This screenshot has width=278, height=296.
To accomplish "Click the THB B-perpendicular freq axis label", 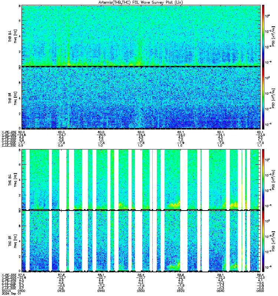I will 13,36.
